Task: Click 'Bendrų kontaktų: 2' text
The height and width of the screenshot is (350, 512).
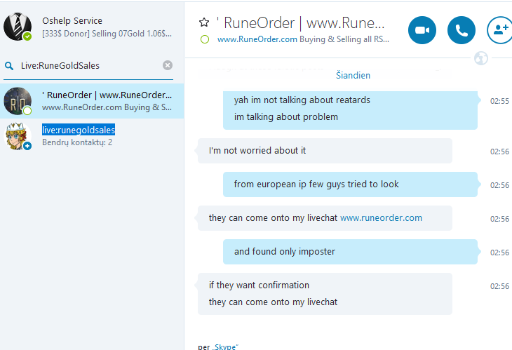Action: pos(77,142)
